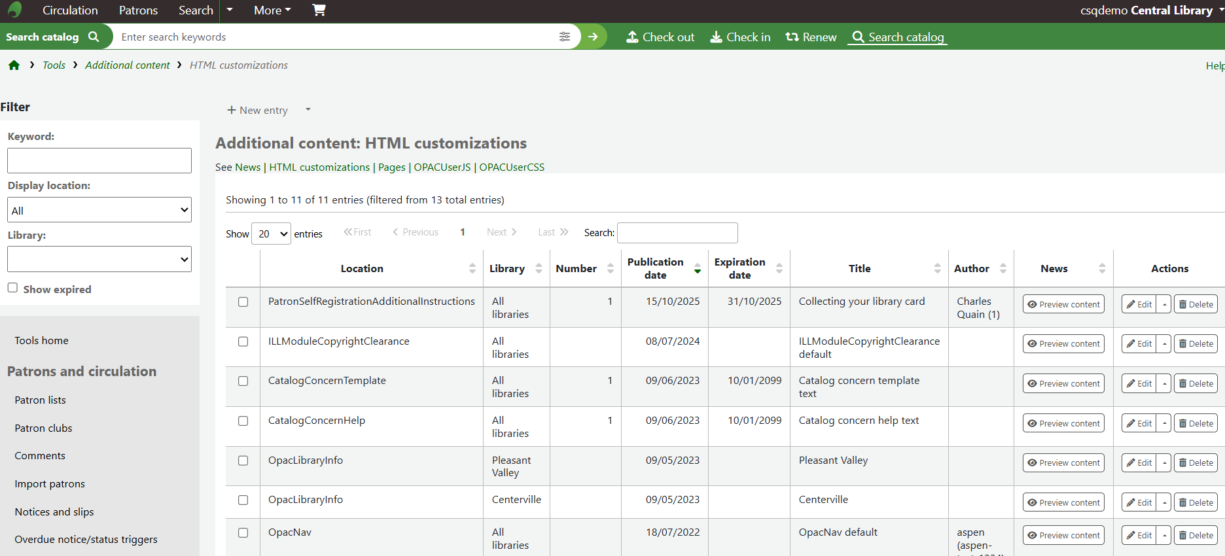Submit catalog search with arrow button
Screen dimensions: 1225x556
point(593,37)
